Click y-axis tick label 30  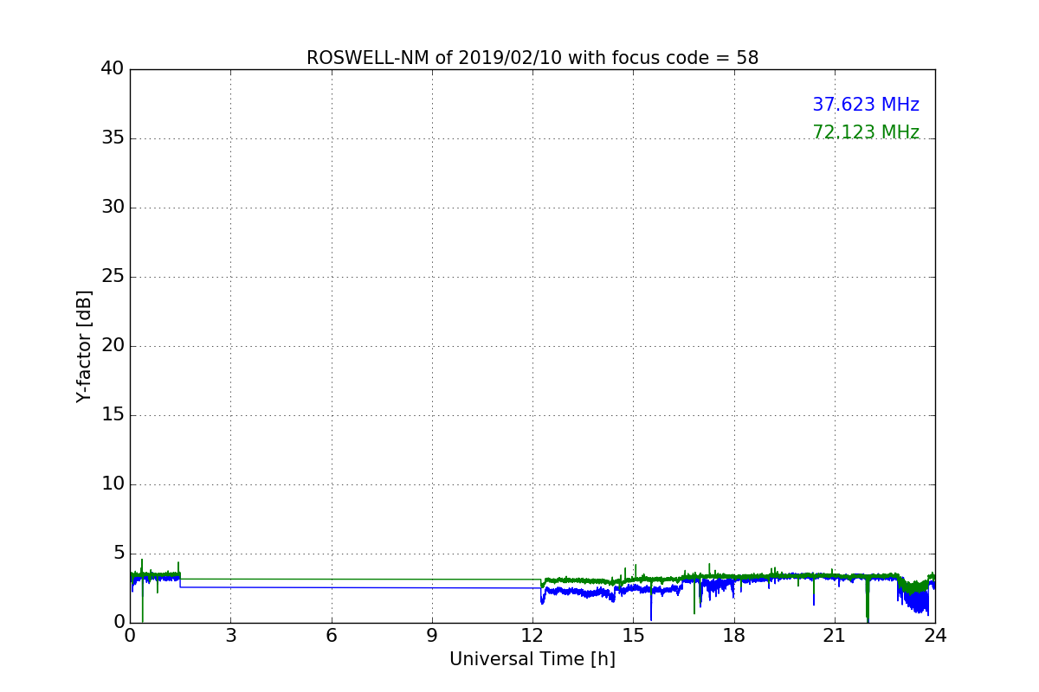point(113,208)
